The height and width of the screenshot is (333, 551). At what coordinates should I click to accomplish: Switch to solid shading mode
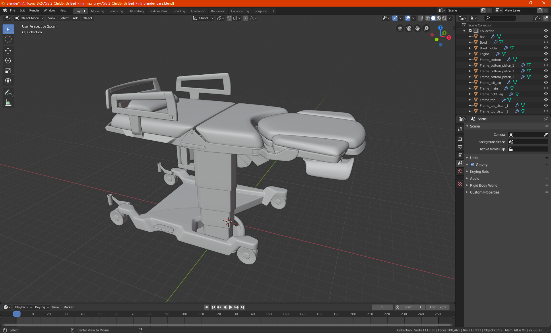[433, 18]
